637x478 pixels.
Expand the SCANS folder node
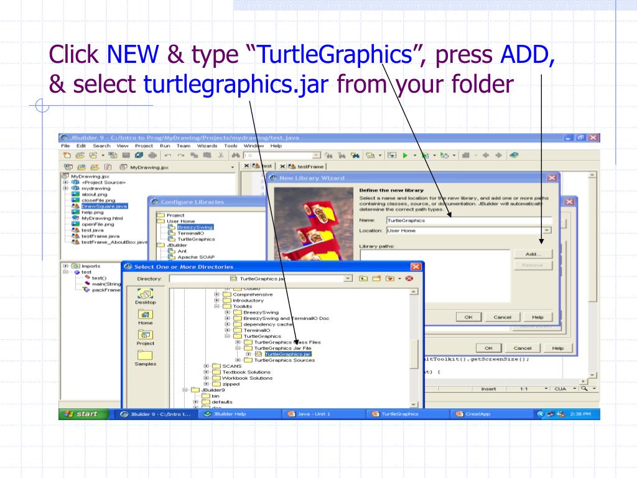click(207, 366)
